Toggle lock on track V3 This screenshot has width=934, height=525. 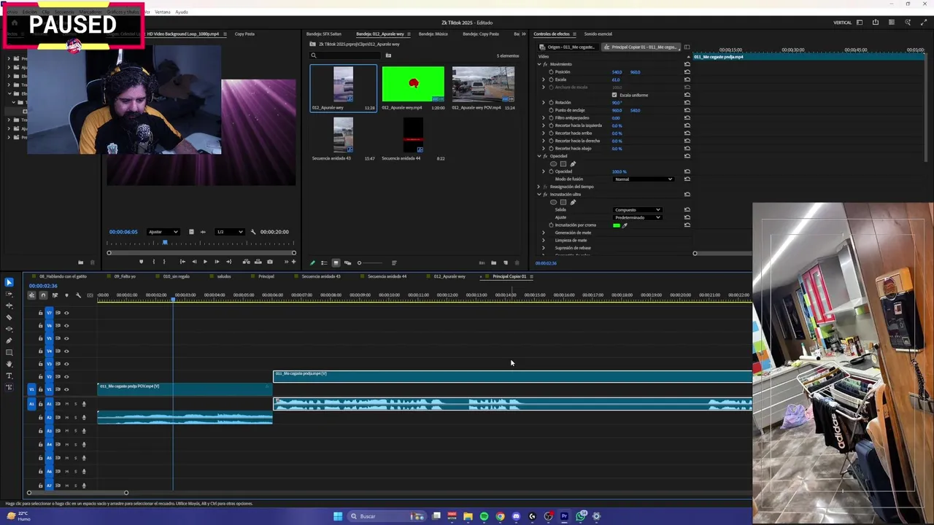(40, 364)
